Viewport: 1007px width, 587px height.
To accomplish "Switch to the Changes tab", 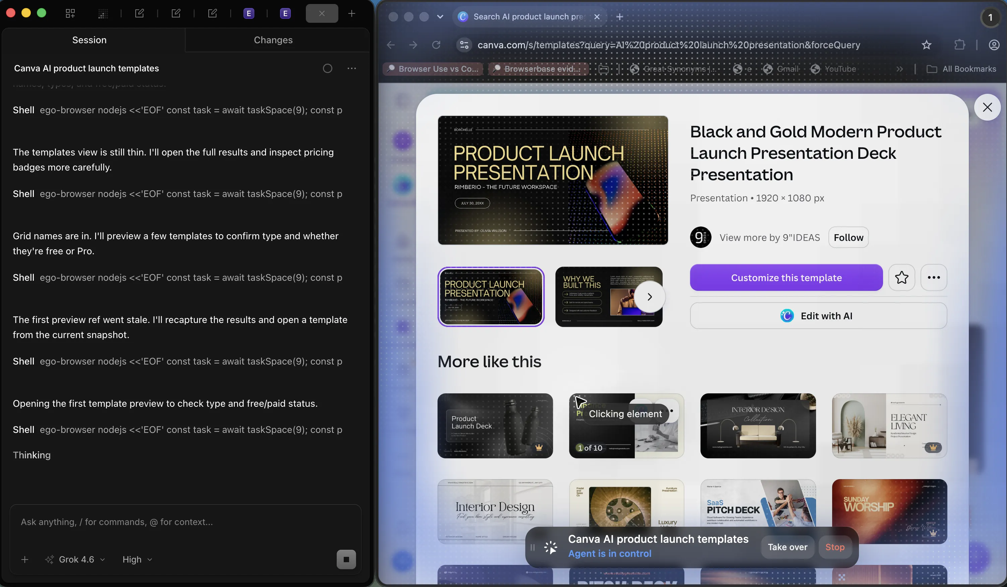I will [x=273, y=40].
